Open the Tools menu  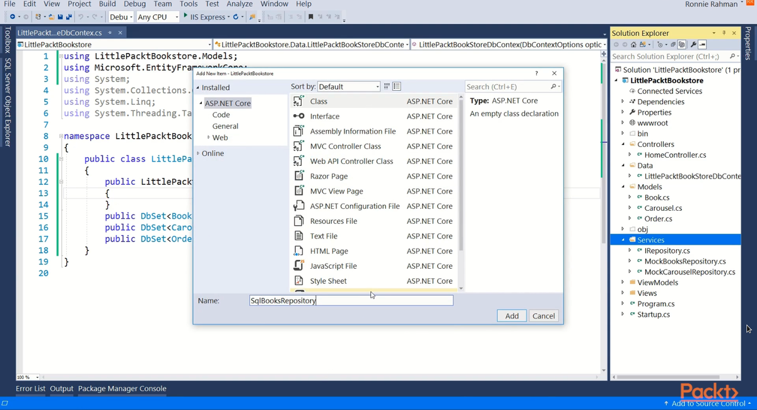point(189,4)
